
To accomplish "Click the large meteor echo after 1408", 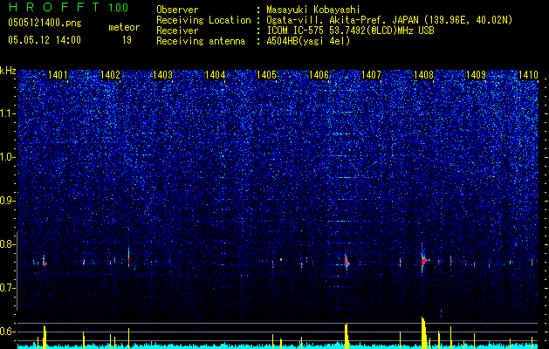I will (x=424, y=260).
